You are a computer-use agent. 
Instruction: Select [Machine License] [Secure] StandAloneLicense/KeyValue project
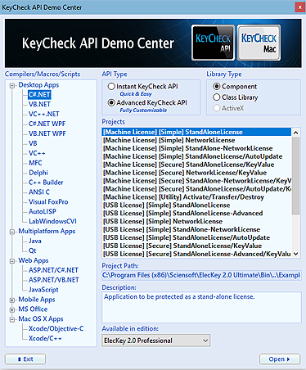coord(196,165)
